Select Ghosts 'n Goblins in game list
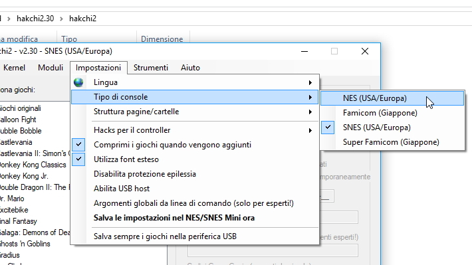 (x=25, y=244)
